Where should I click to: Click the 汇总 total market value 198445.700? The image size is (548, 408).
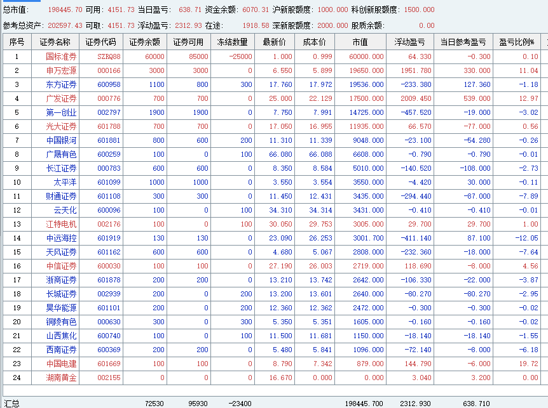tap(364, 404)
